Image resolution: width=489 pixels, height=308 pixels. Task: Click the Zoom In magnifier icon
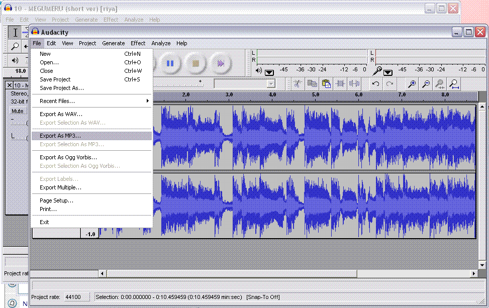(412, 84)
